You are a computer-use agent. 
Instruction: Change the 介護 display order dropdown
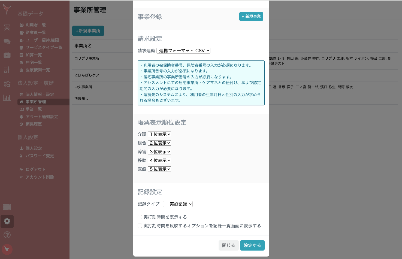click(x=159, y=134)
